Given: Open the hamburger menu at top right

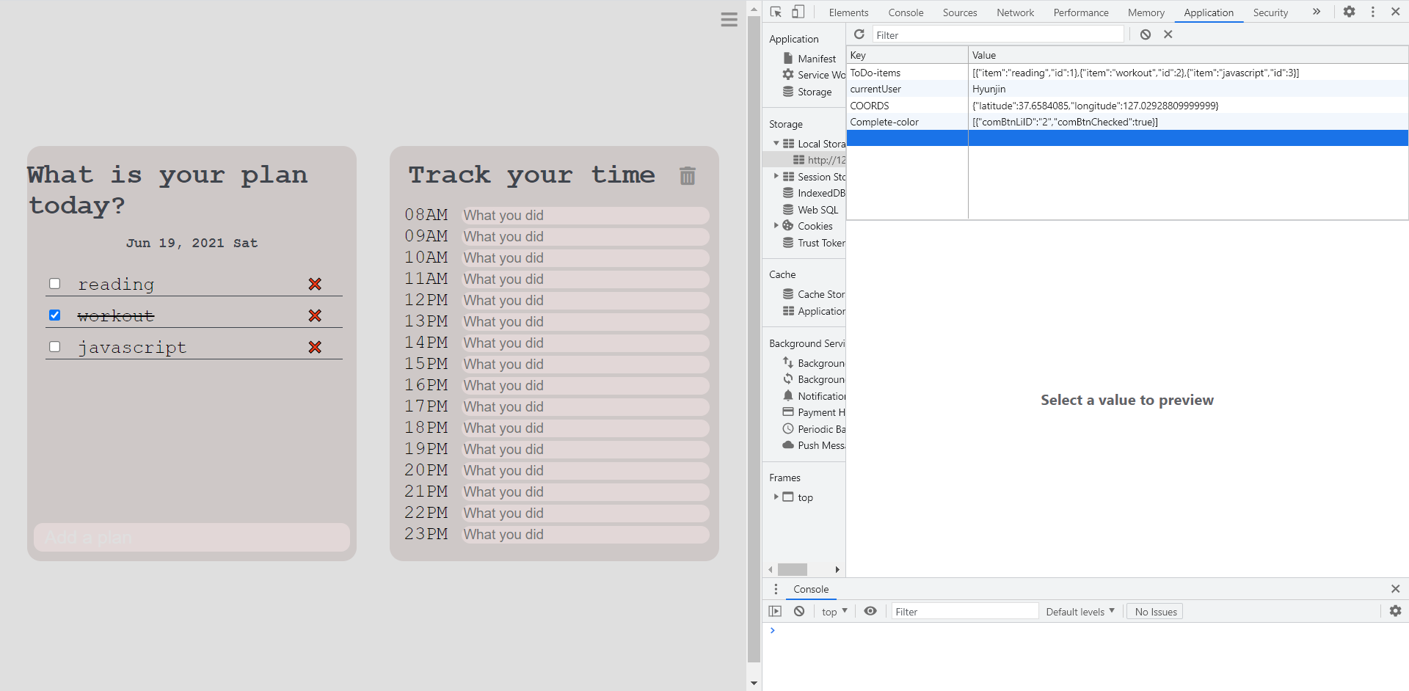Looking at the screenshot, I should [x=729, y=19].
